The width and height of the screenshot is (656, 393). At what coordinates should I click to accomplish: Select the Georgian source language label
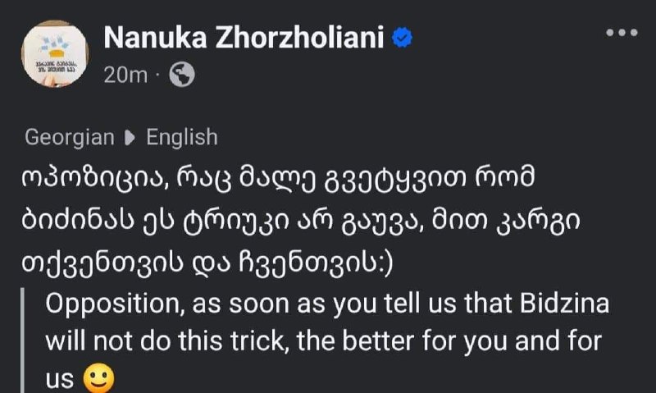pos(70,137)
